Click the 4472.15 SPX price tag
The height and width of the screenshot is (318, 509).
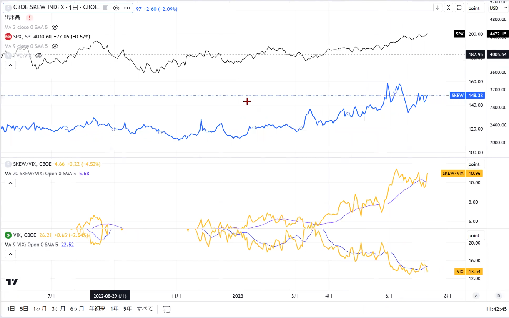pyautogui.click(x=498, y=34)
